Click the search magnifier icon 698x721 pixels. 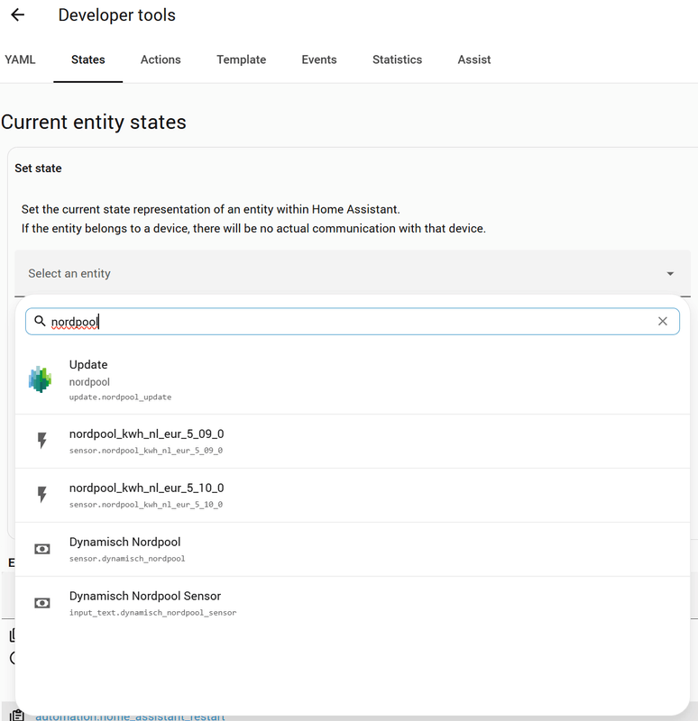coord(40,321)
